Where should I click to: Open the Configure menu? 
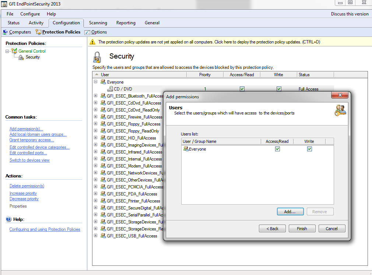tap(30, 14)
